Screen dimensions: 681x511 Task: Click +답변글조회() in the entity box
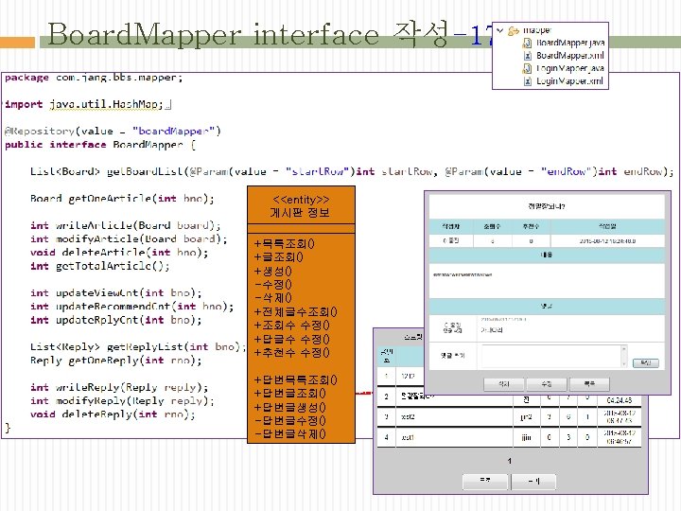click(290, 394)
